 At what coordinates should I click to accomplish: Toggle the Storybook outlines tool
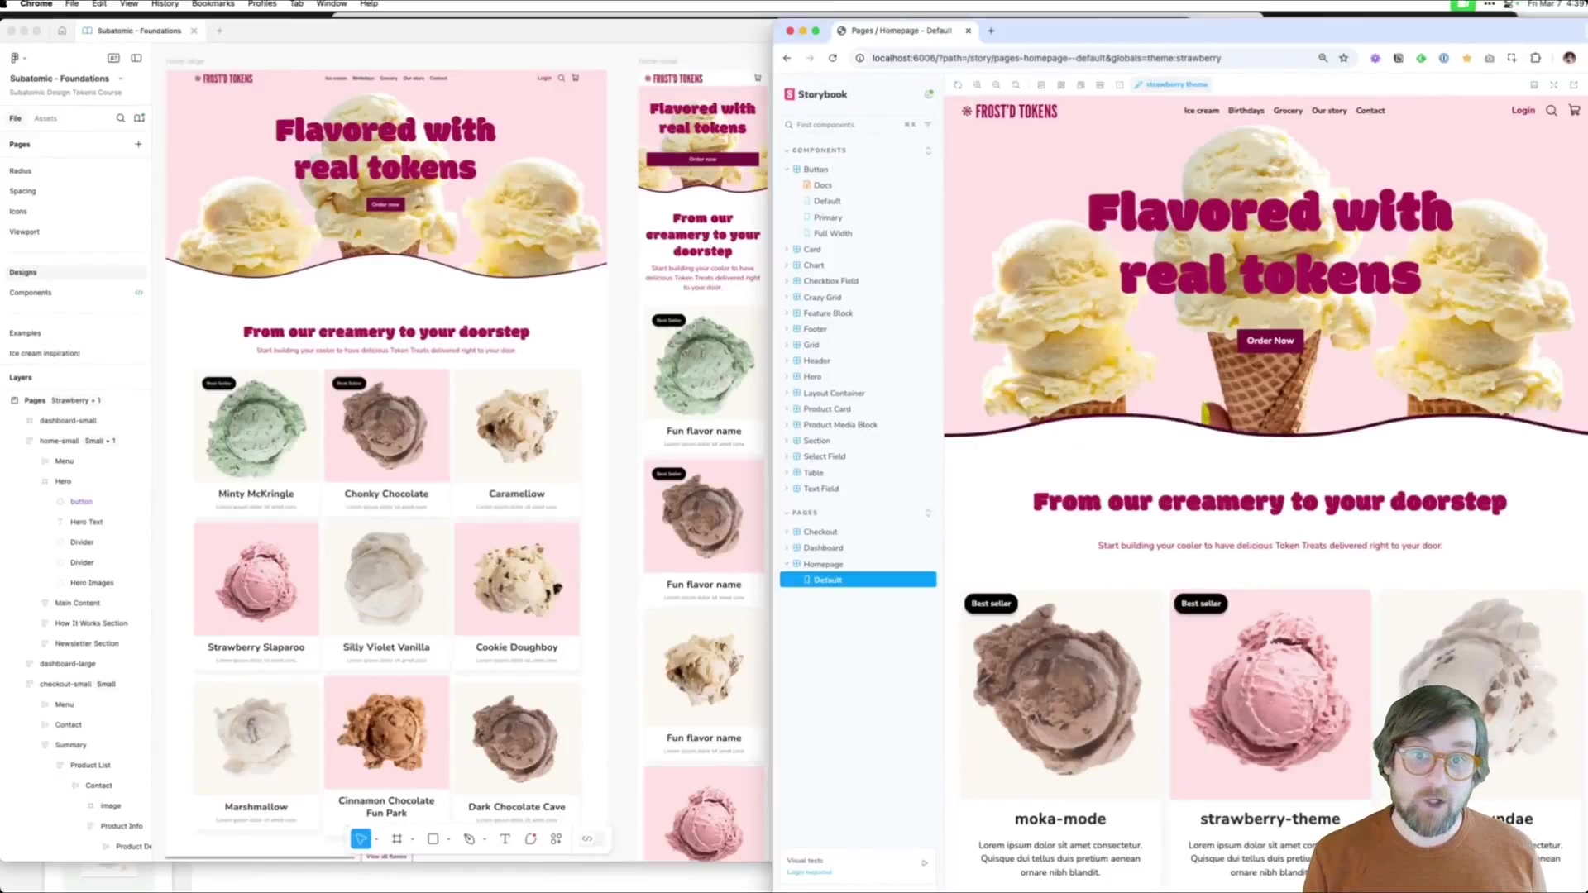1119,84
